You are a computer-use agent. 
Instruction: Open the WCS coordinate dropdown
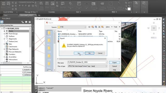point(154,37)
